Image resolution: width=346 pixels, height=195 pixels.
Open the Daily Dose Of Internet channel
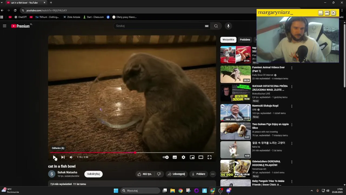coord(263,75)
